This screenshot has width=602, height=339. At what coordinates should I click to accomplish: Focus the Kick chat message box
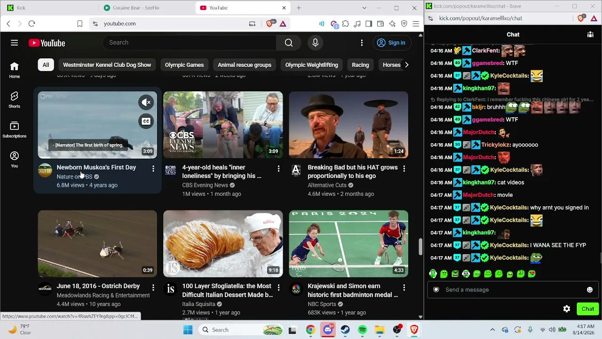coord(514,290)
